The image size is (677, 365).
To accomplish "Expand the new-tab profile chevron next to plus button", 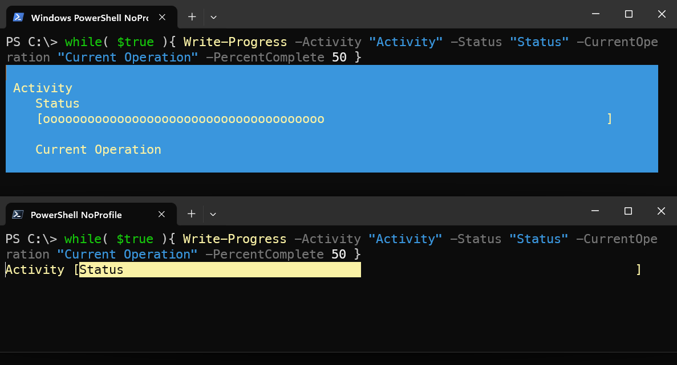I will point(213,18).
